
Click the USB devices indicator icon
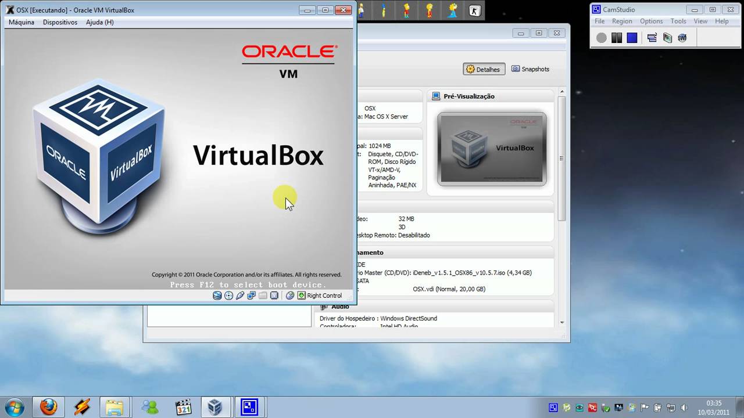(x=240, y=296)
